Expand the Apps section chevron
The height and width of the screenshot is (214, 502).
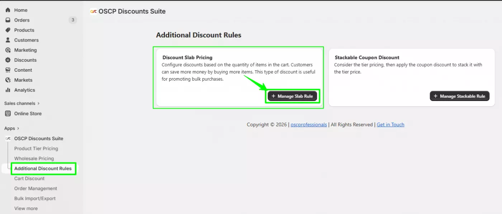click(x=18, y=128)
